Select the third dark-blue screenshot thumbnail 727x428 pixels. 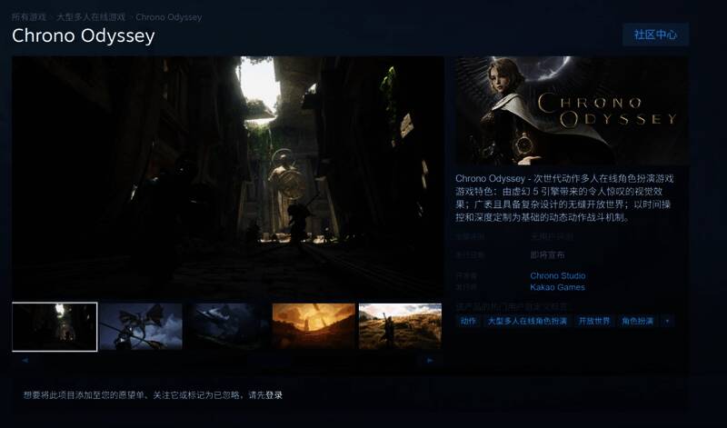pyautogui.click(x=227, y=326)
